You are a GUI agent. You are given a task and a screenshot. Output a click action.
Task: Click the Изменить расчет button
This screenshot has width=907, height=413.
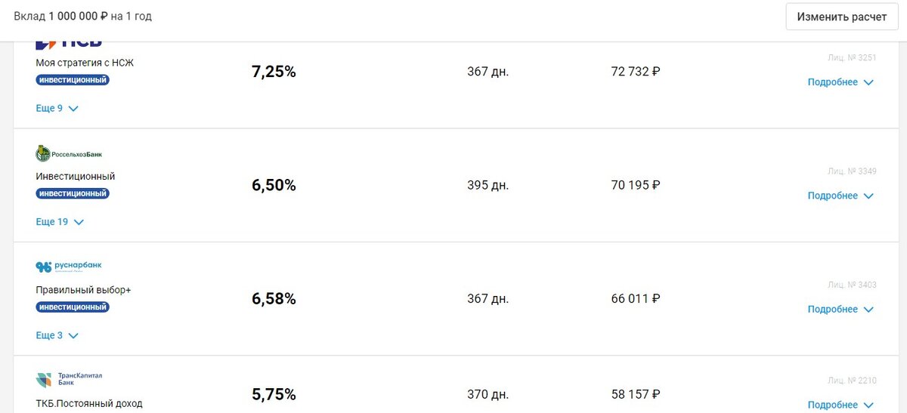[842, 17]
